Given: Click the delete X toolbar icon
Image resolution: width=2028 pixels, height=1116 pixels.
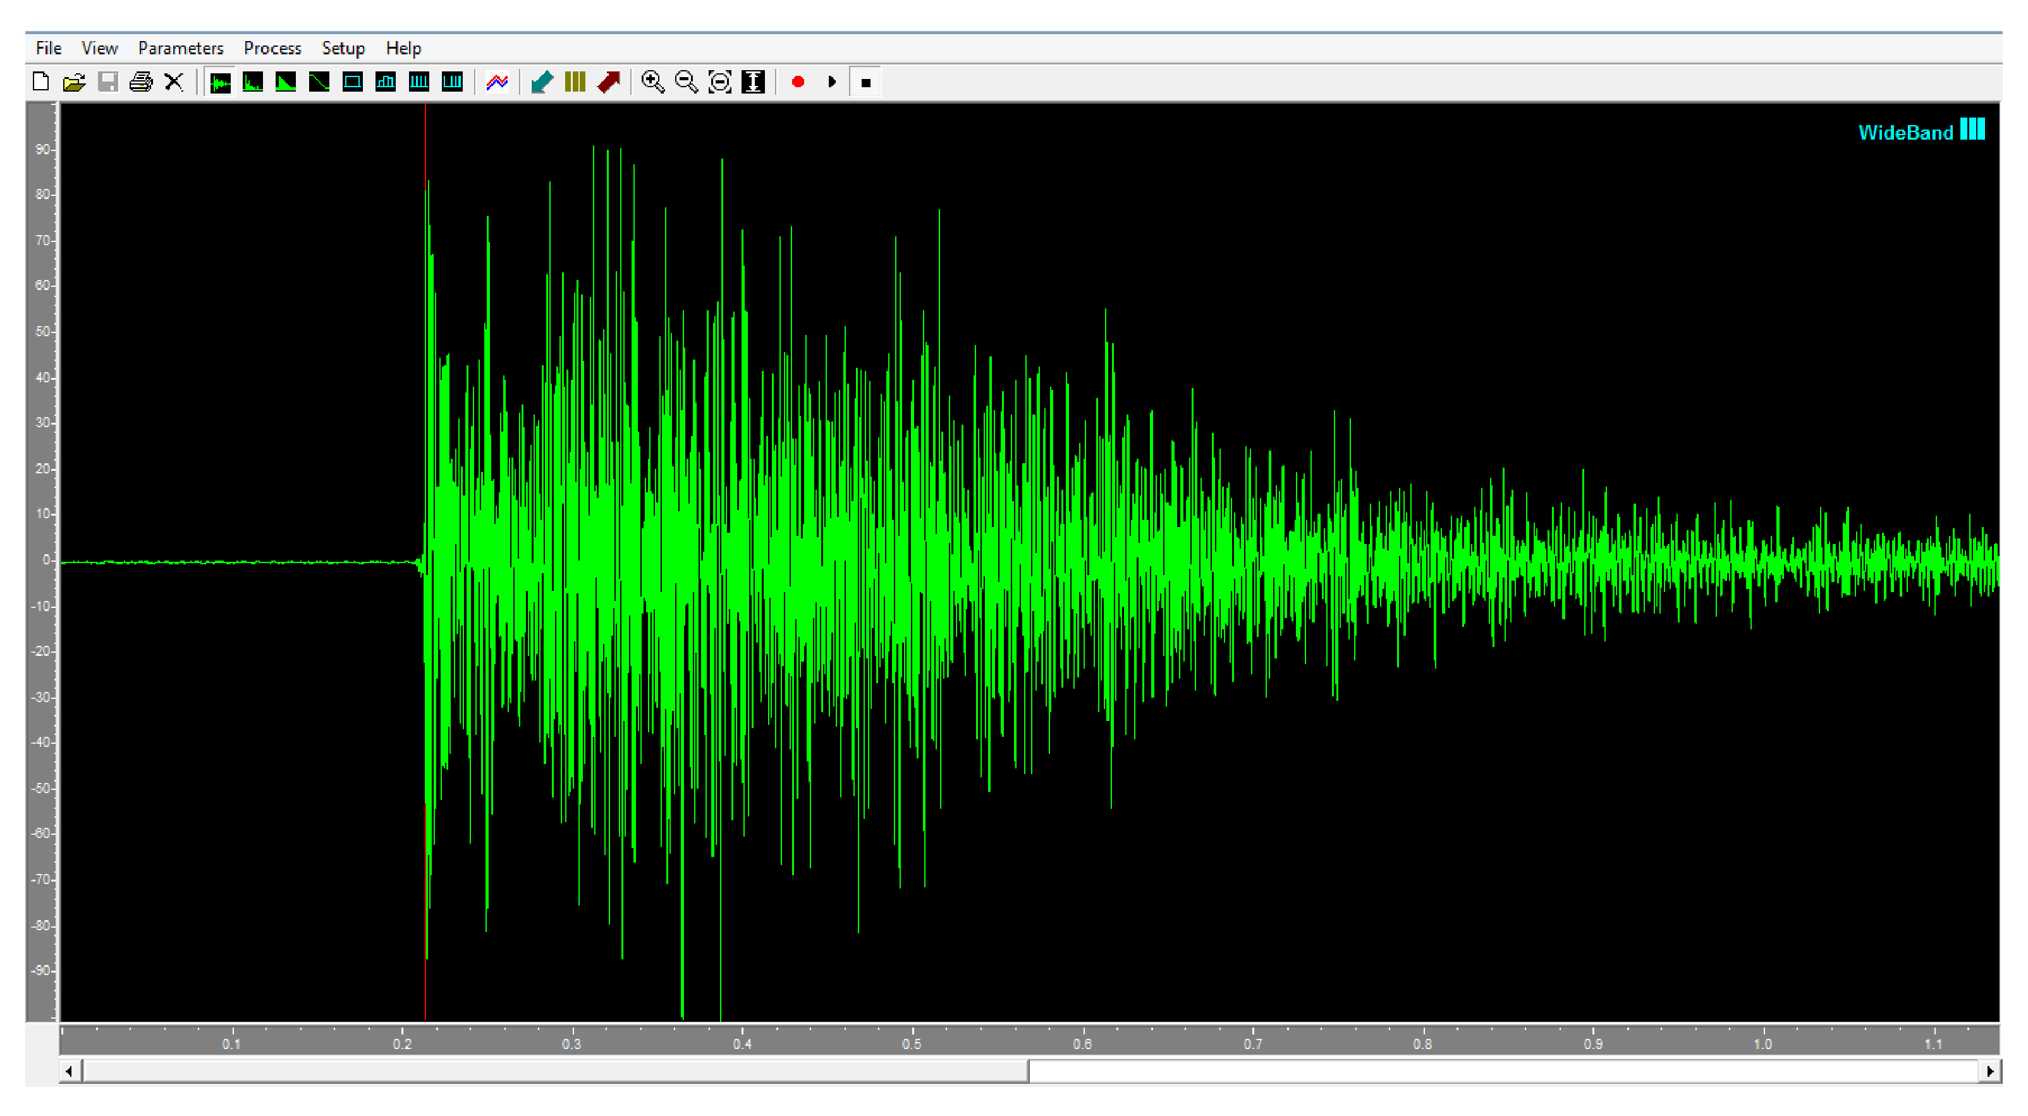Looking at the screenshot, I should [x=174, y=82].
